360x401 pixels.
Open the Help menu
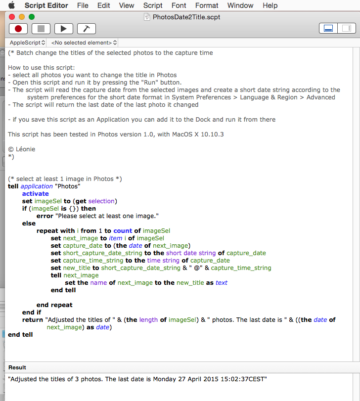(270, 5)
